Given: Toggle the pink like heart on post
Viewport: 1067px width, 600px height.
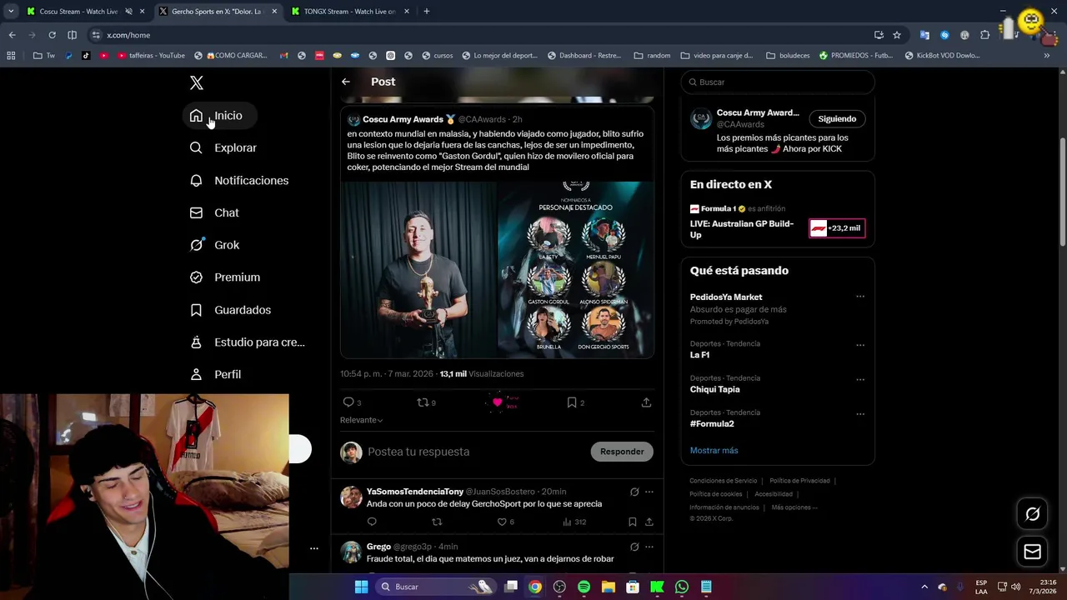Looking at the screenshot, I should (x=498, y=402).
